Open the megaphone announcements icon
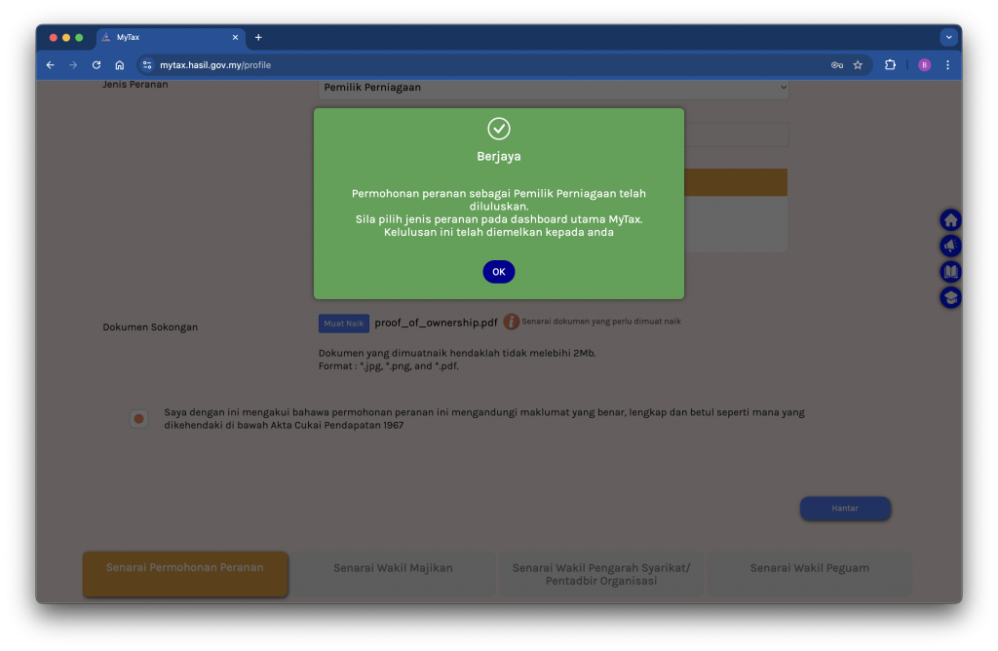Viewport: 998px width, 651px height. [950, 246]
